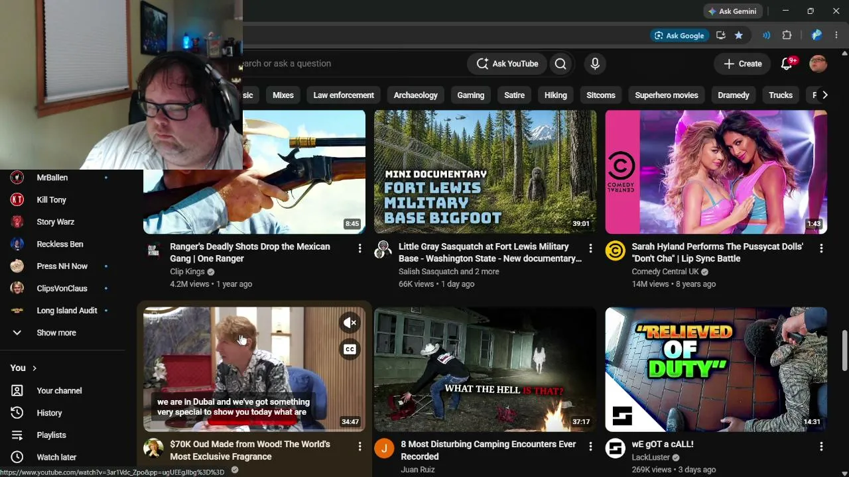Click the Ask Gemini button
This screenshot has height=477, width=849.
coord(732,11)
